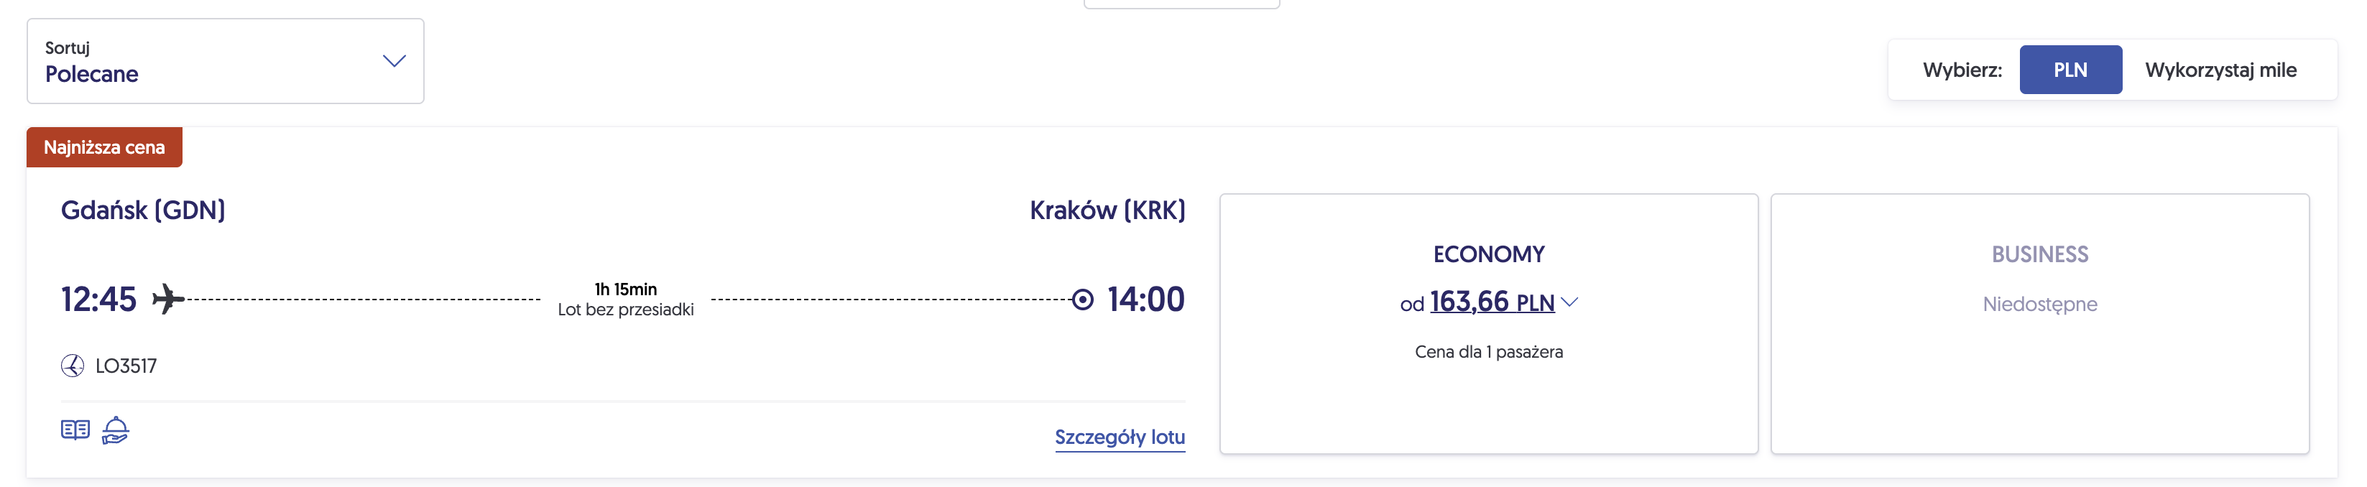Click the airplane icon beside 12:45
The image size is (2367, 487).
tap(167, 299)
